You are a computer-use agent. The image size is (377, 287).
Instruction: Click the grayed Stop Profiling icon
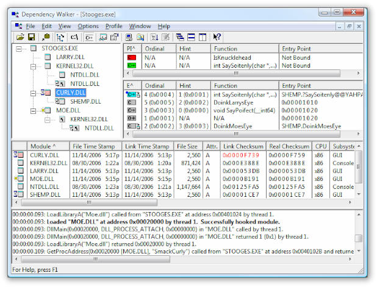(x=166, y=37)
